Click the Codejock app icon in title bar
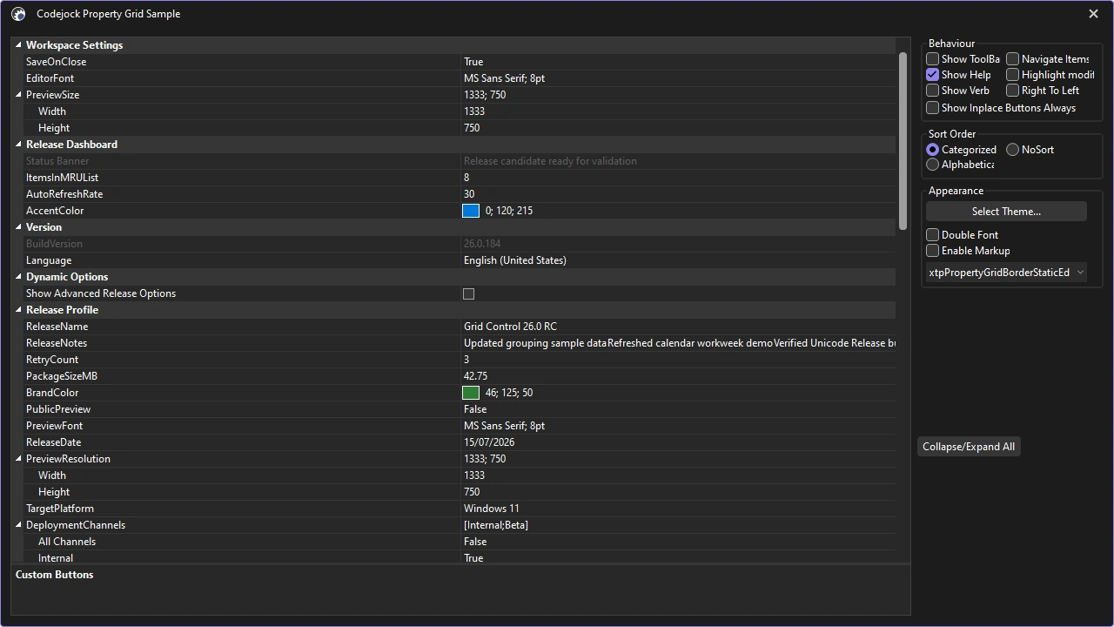This screenshot has width=1114, height=627. [x=18, y=14]
